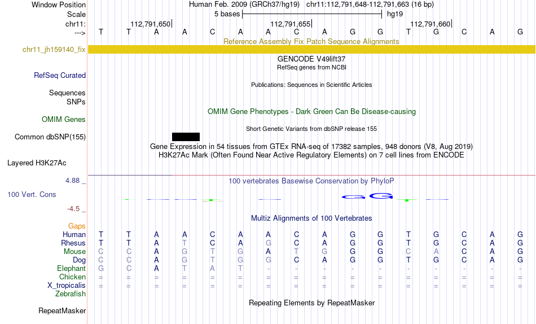Viewport: 536px width, 324px height.
Task: Click the genome position chr11:112,791,648-112,791,663 text
Action: [370, 5]
